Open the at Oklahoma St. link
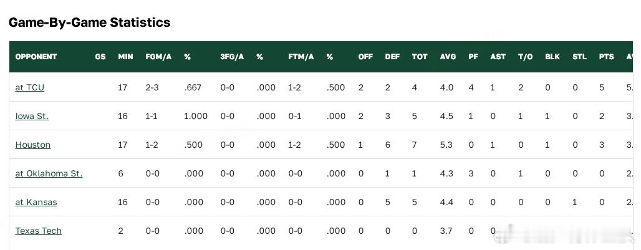This screenshot has height=250, width=641. pyautogui.click(x=49, y=173)
